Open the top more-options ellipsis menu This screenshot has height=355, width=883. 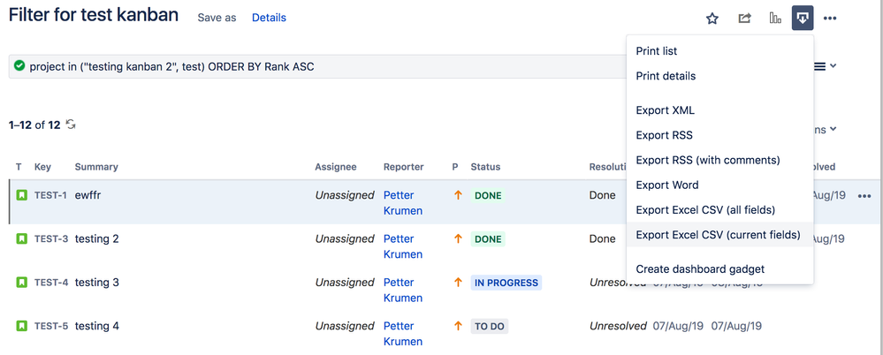click(829, 19)
